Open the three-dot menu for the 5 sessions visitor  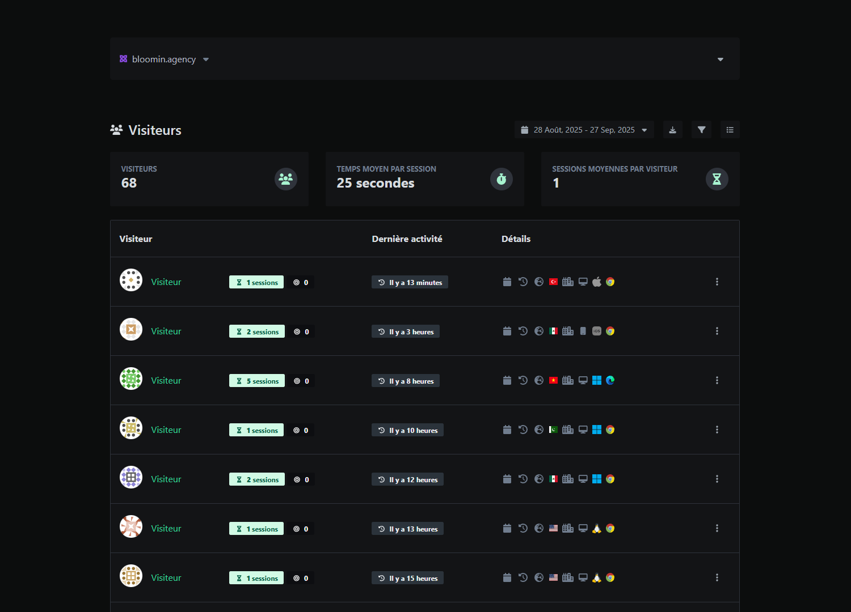pos(717,381)
